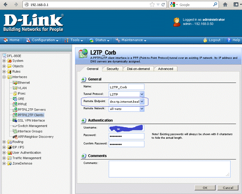Screen dimensions: 242x194
Task: Click the D-Link logo
Action: 33,23
